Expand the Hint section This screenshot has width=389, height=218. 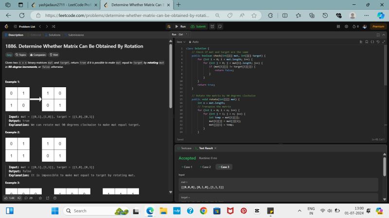click(x=54, y=55)
